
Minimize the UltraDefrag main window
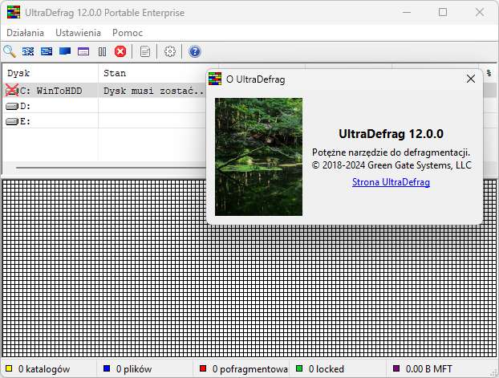407,12
